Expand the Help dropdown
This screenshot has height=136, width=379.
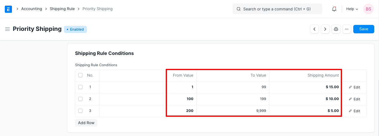(352, 9)
